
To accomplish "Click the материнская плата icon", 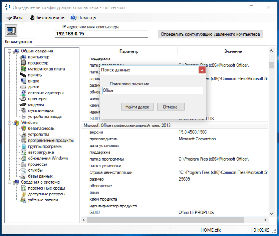I will coord(23,69).
